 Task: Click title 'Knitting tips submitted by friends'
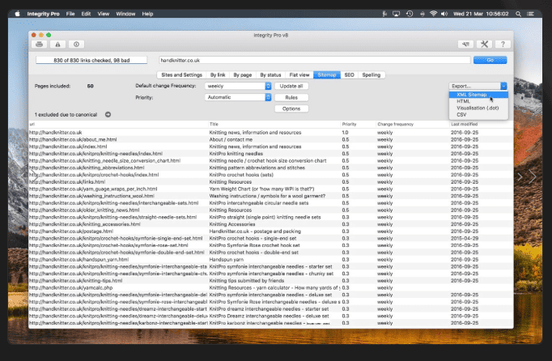coord(246,281)
